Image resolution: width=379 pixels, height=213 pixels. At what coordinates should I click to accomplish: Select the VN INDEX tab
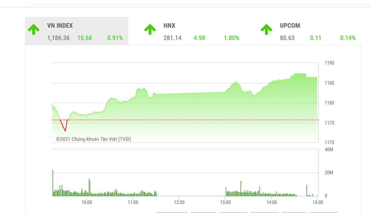[77, 31]
